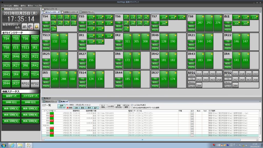Select RF01 in the left indicator grid
263x148 pixels.
click(x=25, y=84)
